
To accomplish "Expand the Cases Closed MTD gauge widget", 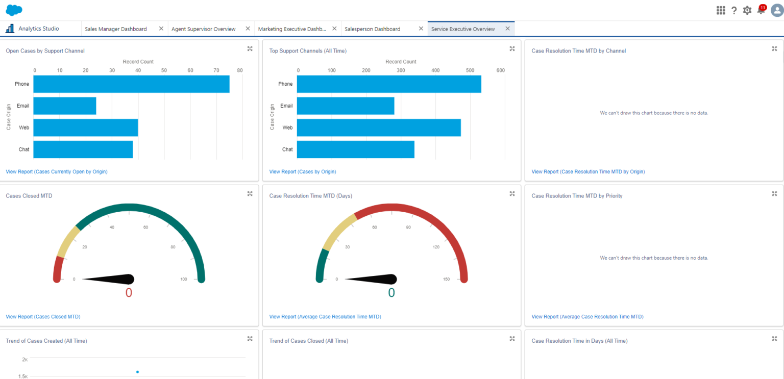I will 250,193.
